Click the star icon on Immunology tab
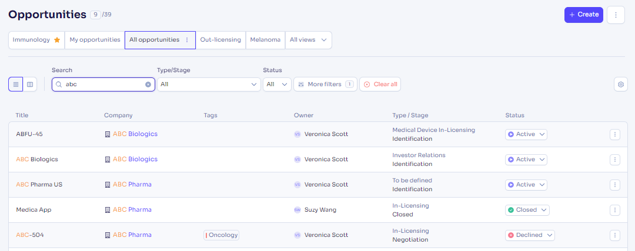Viewport: 635px width, 251px height. 57,40
